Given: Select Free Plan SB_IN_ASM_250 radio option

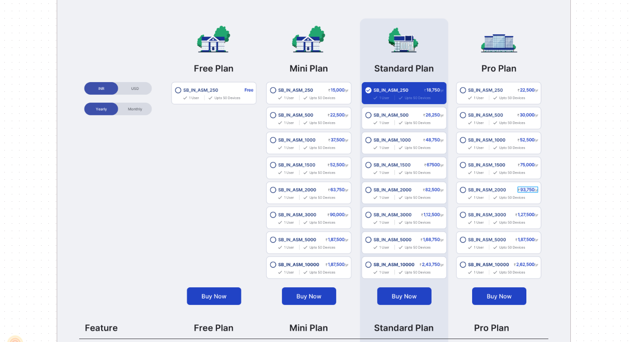Looking at the screenshot, I should [x=178, y=90].
